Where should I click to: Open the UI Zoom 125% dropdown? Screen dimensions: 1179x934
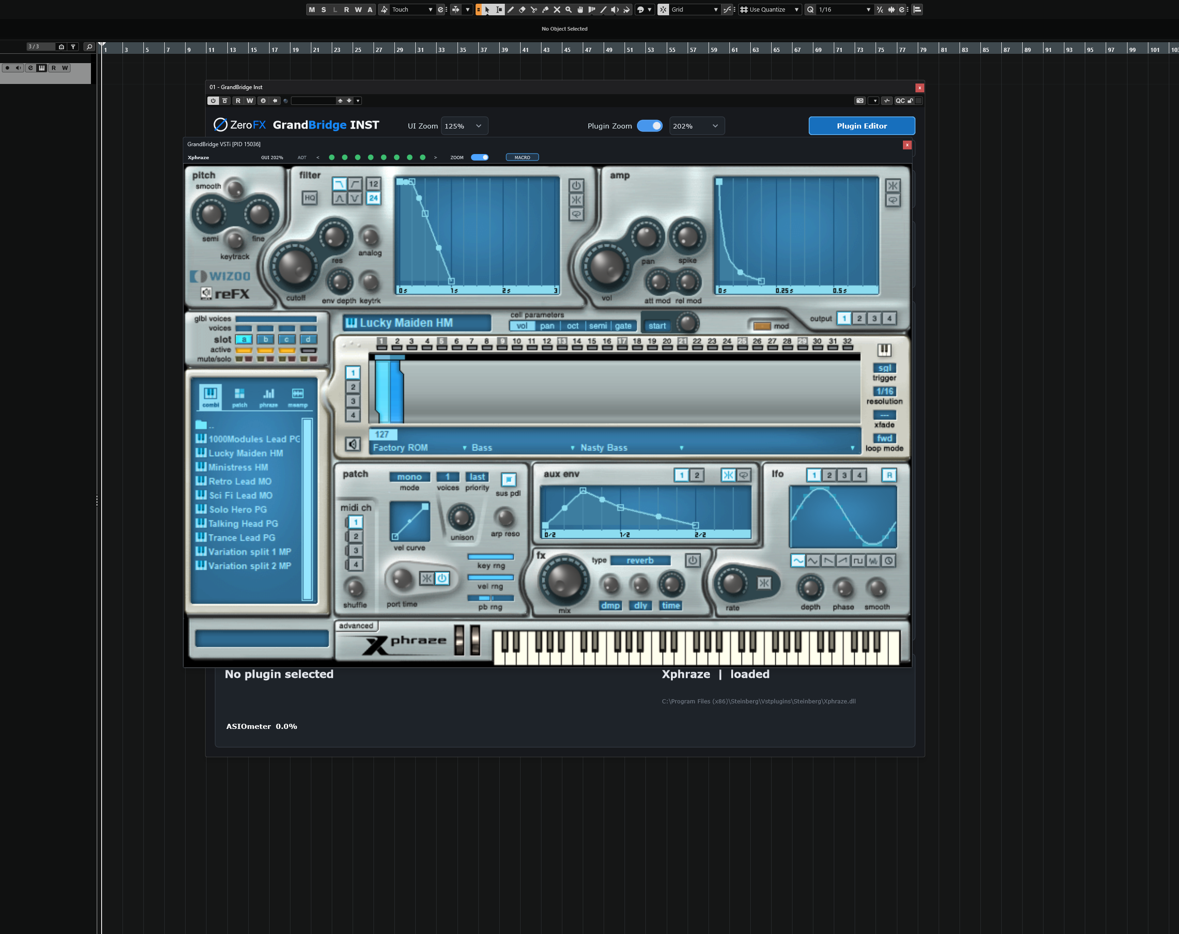[x=464, y=126]
